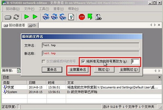Click the green flag marker icon
This screenshot has height=110, width=163.
90,17
